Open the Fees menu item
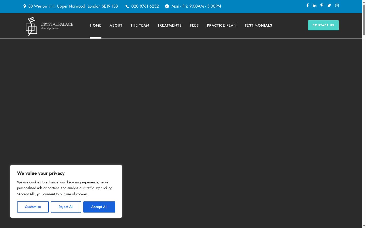Viewport: 366px width, 228px height. pos(194,25)
